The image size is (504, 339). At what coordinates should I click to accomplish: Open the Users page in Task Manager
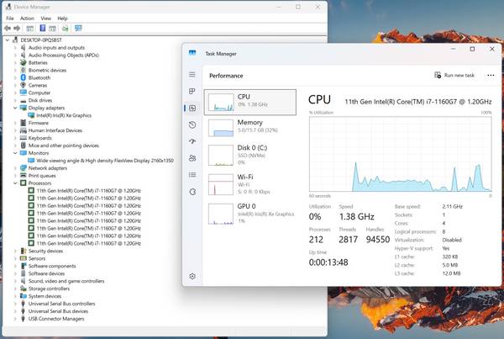[192, 158]
